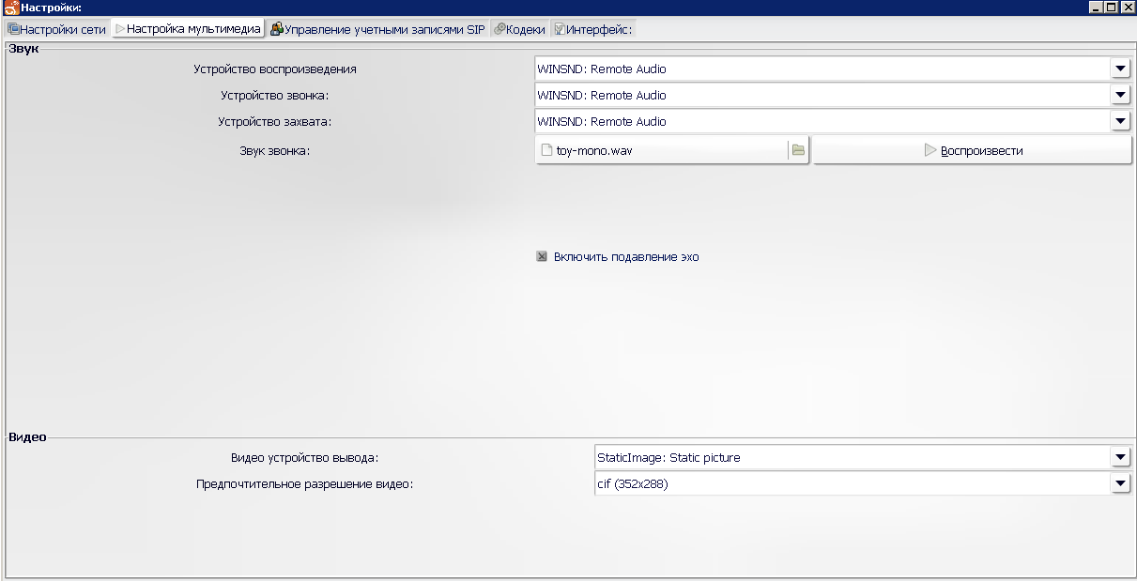Click the SIP accounts tab's user icon
This screenshot has width=1137, height=581.
(x=277, y=29)
